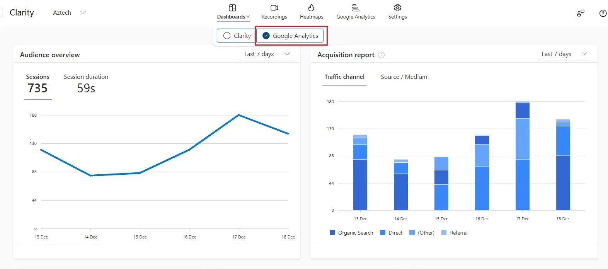Click the Audience overview heading

tap(50, 55)
